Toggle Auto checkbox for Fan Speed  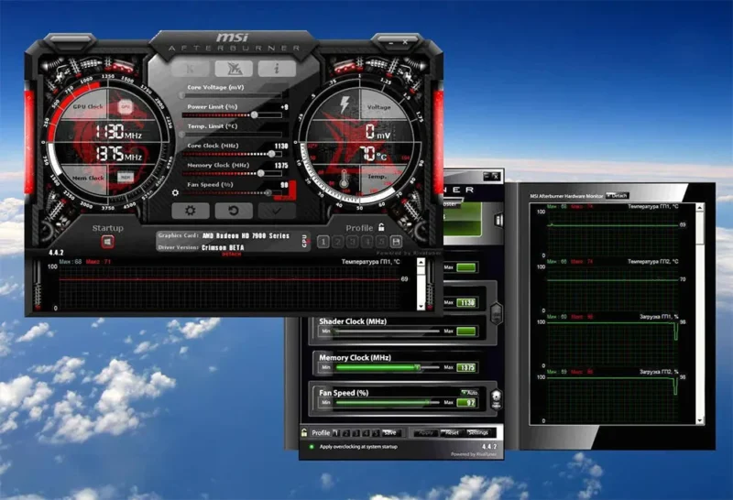[x=469, y=393]
